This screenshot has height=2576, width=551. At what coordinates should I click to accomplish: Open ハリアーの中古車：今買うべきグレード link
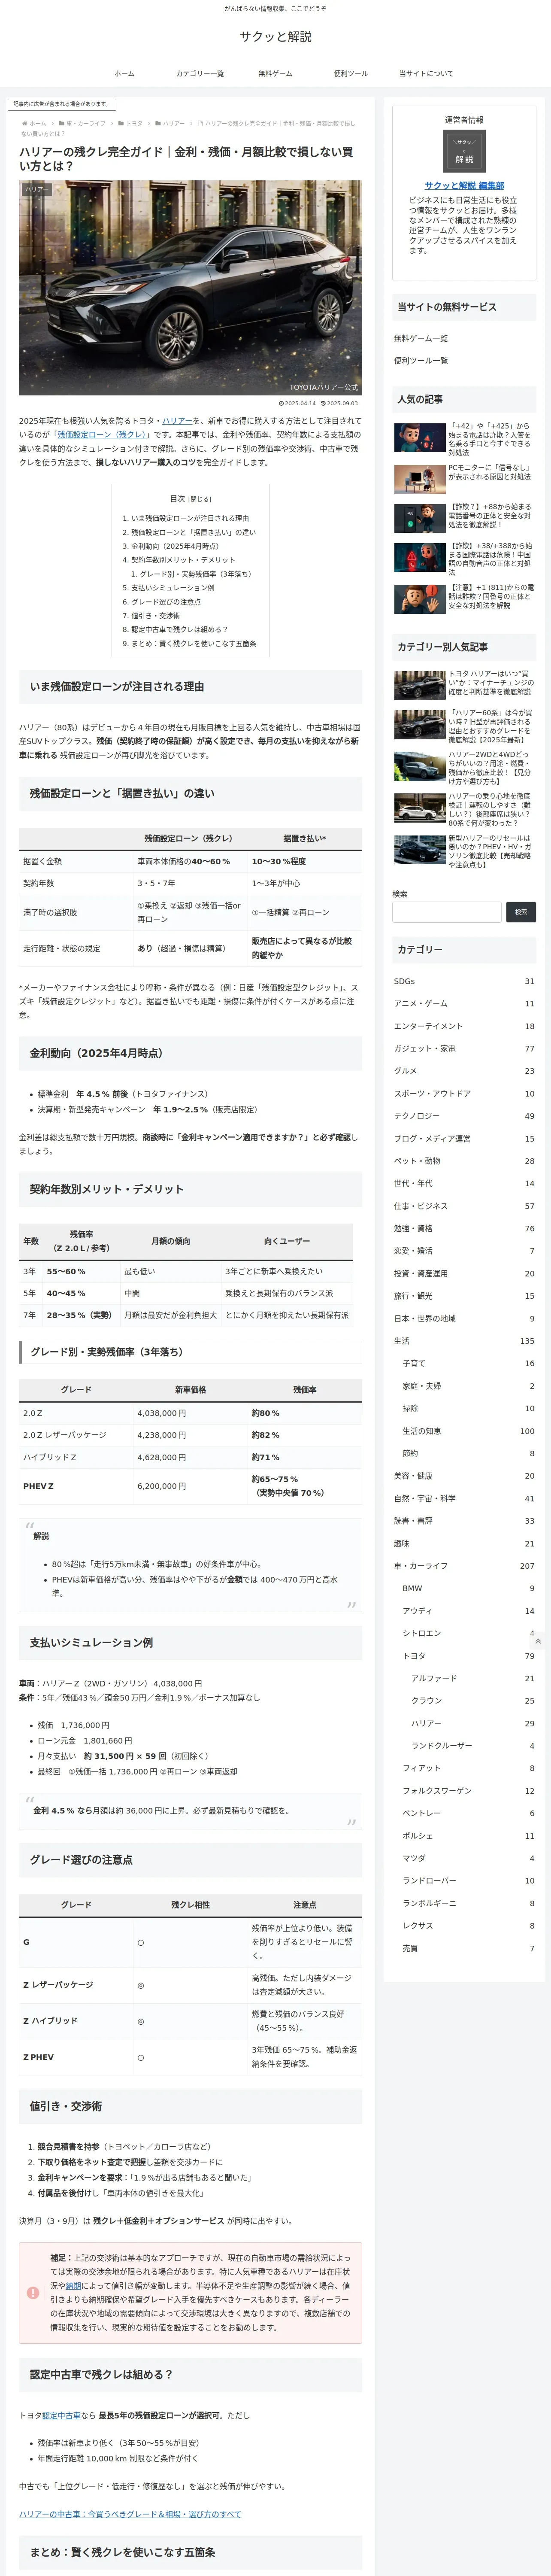130,2514
